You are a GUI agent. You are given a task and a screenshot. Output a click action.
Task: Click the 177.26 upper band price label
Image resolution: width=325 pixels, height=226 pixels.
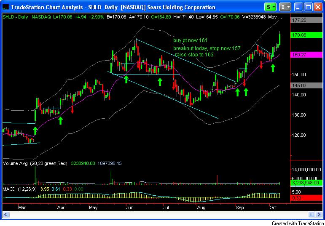click(x=307, y=20)
